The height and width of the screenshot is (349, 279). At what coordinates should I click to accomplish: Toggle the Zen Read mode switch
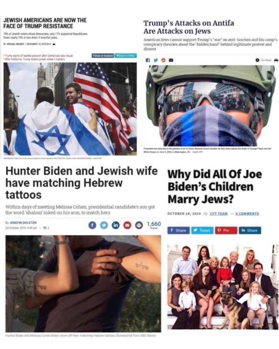coord(257,60)
